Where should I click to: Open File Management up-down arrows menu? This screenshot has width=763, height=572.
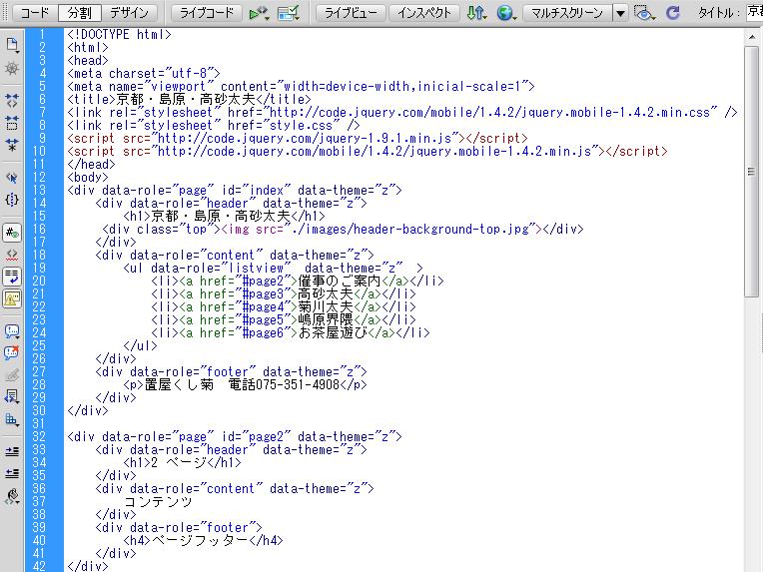click(476, 13)
